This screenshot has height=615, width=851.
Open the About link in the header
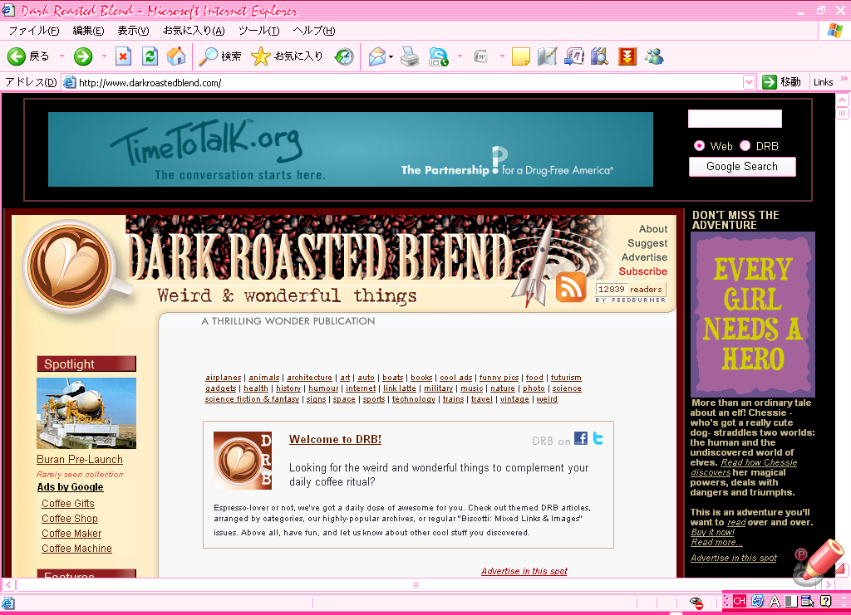coord(653,229)
